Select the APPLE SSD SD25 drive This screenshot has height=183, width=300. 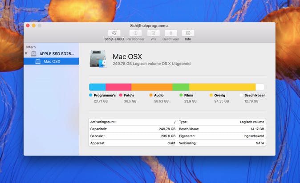pos(57,54)
